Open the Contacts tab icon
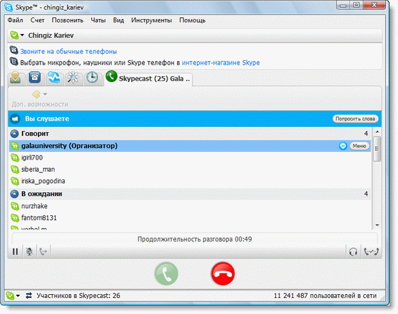The image size is (398, 314). [16, 78]
